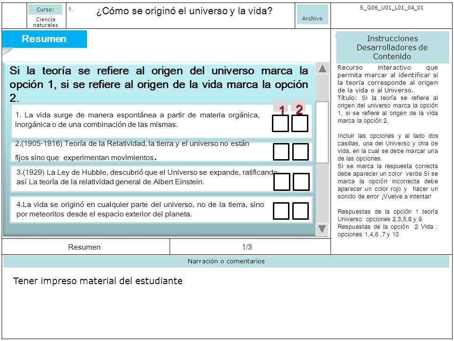Click the red column header number 1
454x341 pixels.
coord(281,109)
